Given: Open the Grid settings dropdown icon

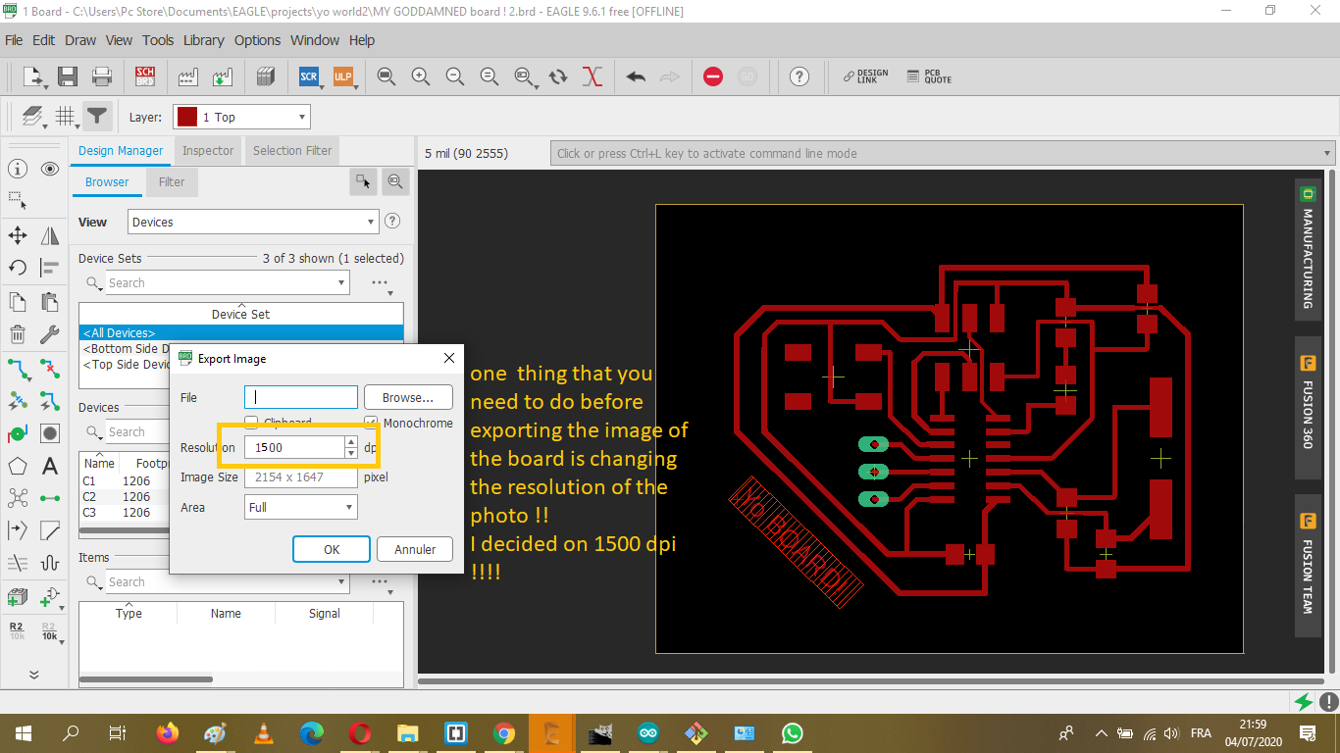Looking at the screenshot, I should pyautogui.click(x=66, y=117).
